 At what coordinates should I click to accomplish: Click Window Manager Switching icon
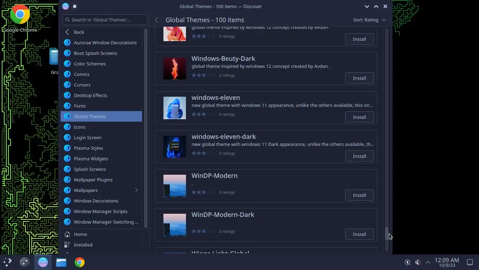(67, 222)
